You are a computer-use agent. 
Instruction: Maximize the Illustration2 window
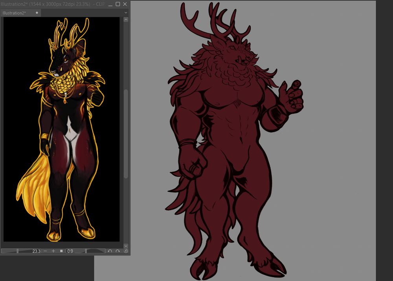(x=118, y=4)
